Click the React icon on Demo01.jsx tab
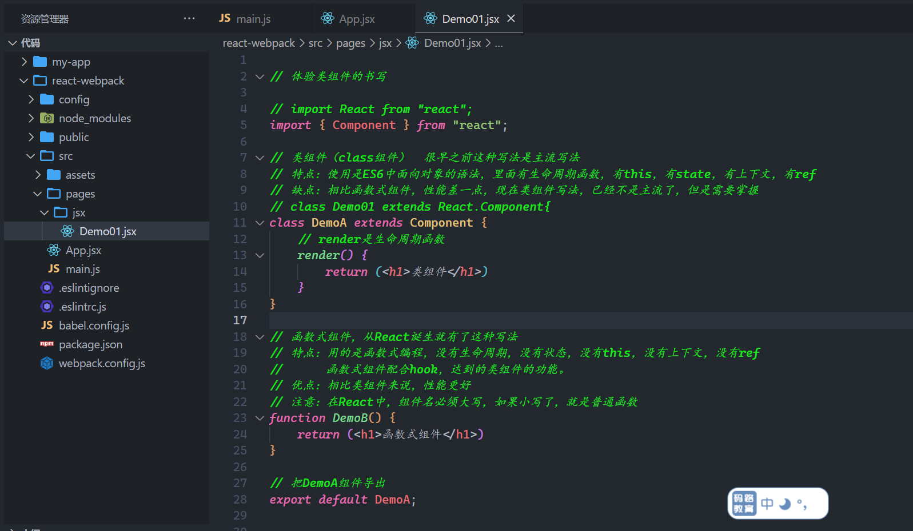 (430, 18)
